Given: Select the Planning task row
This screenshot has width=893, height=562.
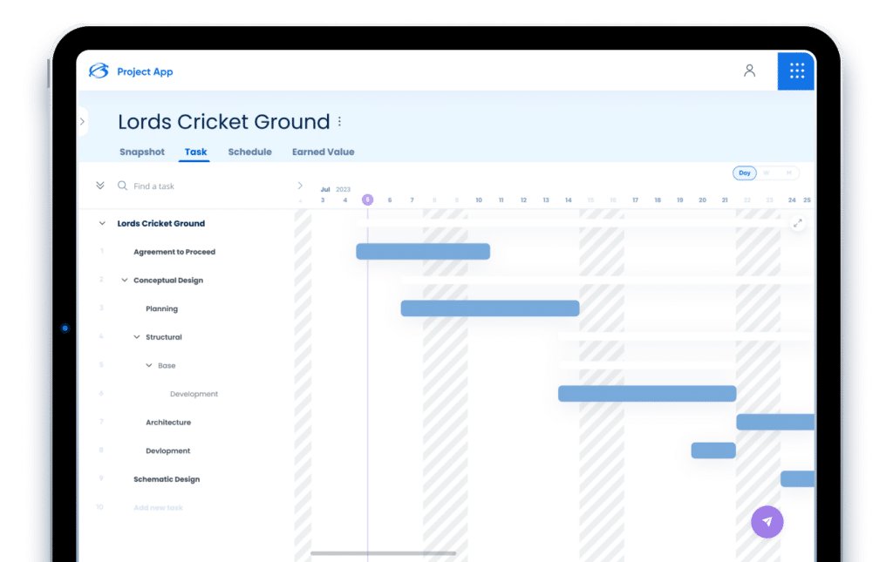Looking at the screenshot, I should click(161, 308).
